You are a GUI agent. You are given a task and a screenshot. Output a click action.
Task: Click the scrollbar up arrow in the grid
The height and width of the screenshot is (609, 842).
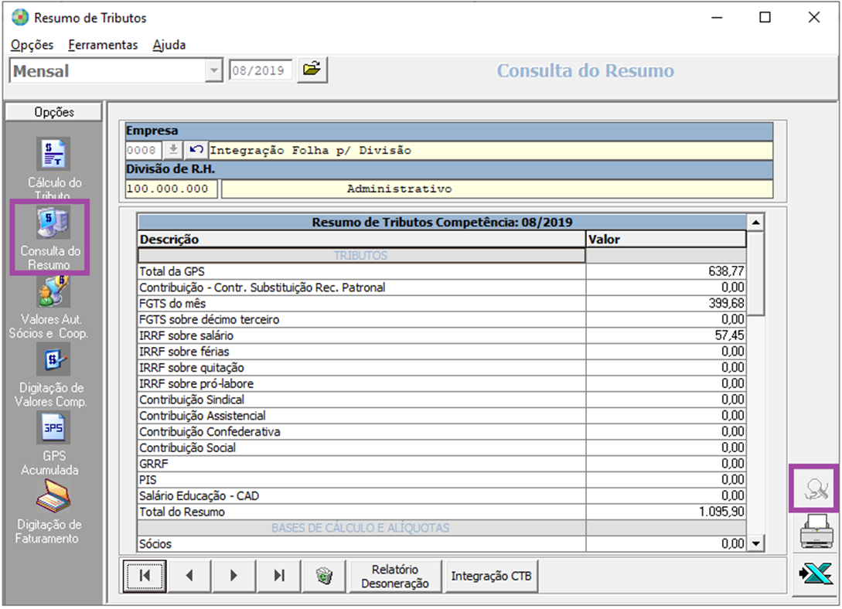(755, 222)
